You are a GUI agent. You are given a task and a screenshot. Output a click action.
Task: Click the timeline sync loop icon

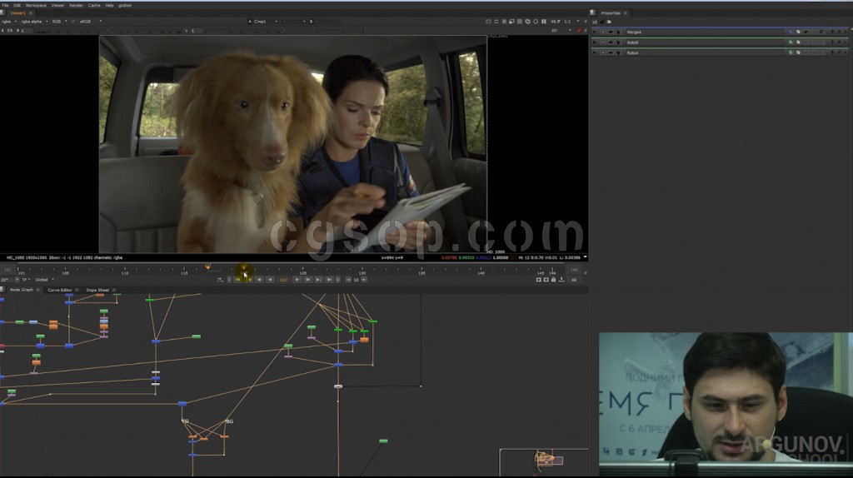point(220,280)
